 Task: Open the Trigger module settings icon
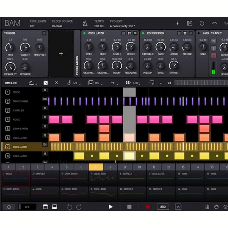coord(44,33)
